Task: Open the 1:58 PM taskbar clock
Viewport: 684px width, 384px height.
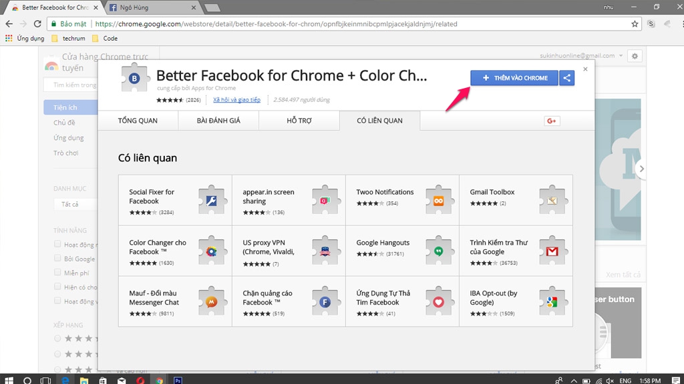Action: (x=649, y=381)
